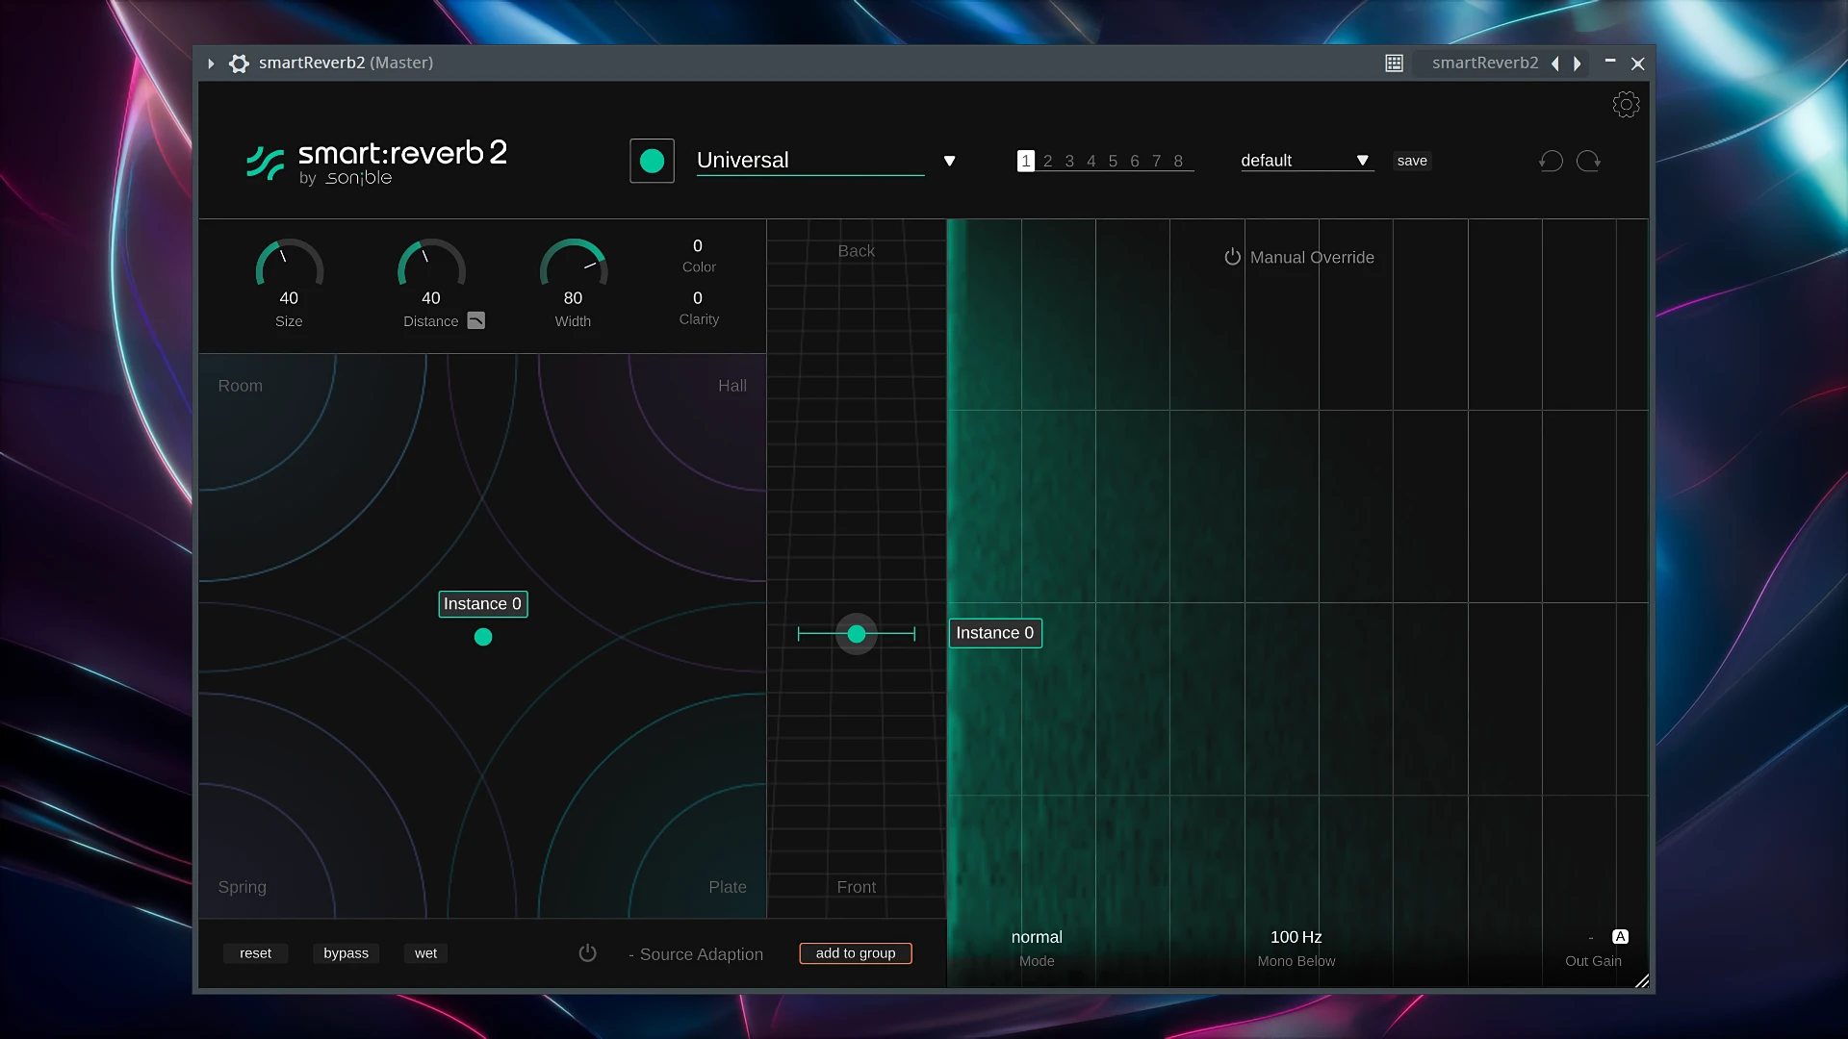Click the green profile indicator next to Universal
The image size is (1848, 1039).
point(652,161)
